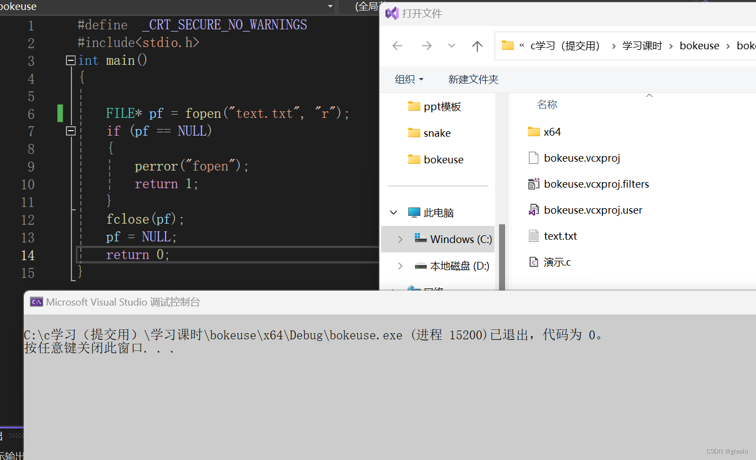Select the x64 folder
Viewport: 756px width, 460px height.
click(x=552, y=132)
